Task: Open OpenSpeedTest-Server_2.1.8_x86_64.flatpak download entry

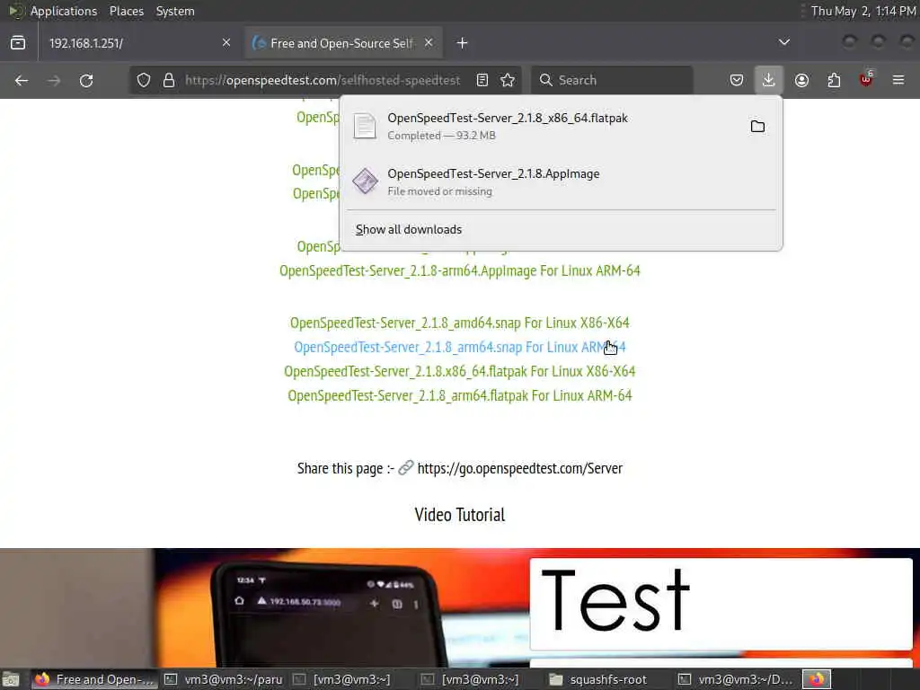Action: pos(561,126)
